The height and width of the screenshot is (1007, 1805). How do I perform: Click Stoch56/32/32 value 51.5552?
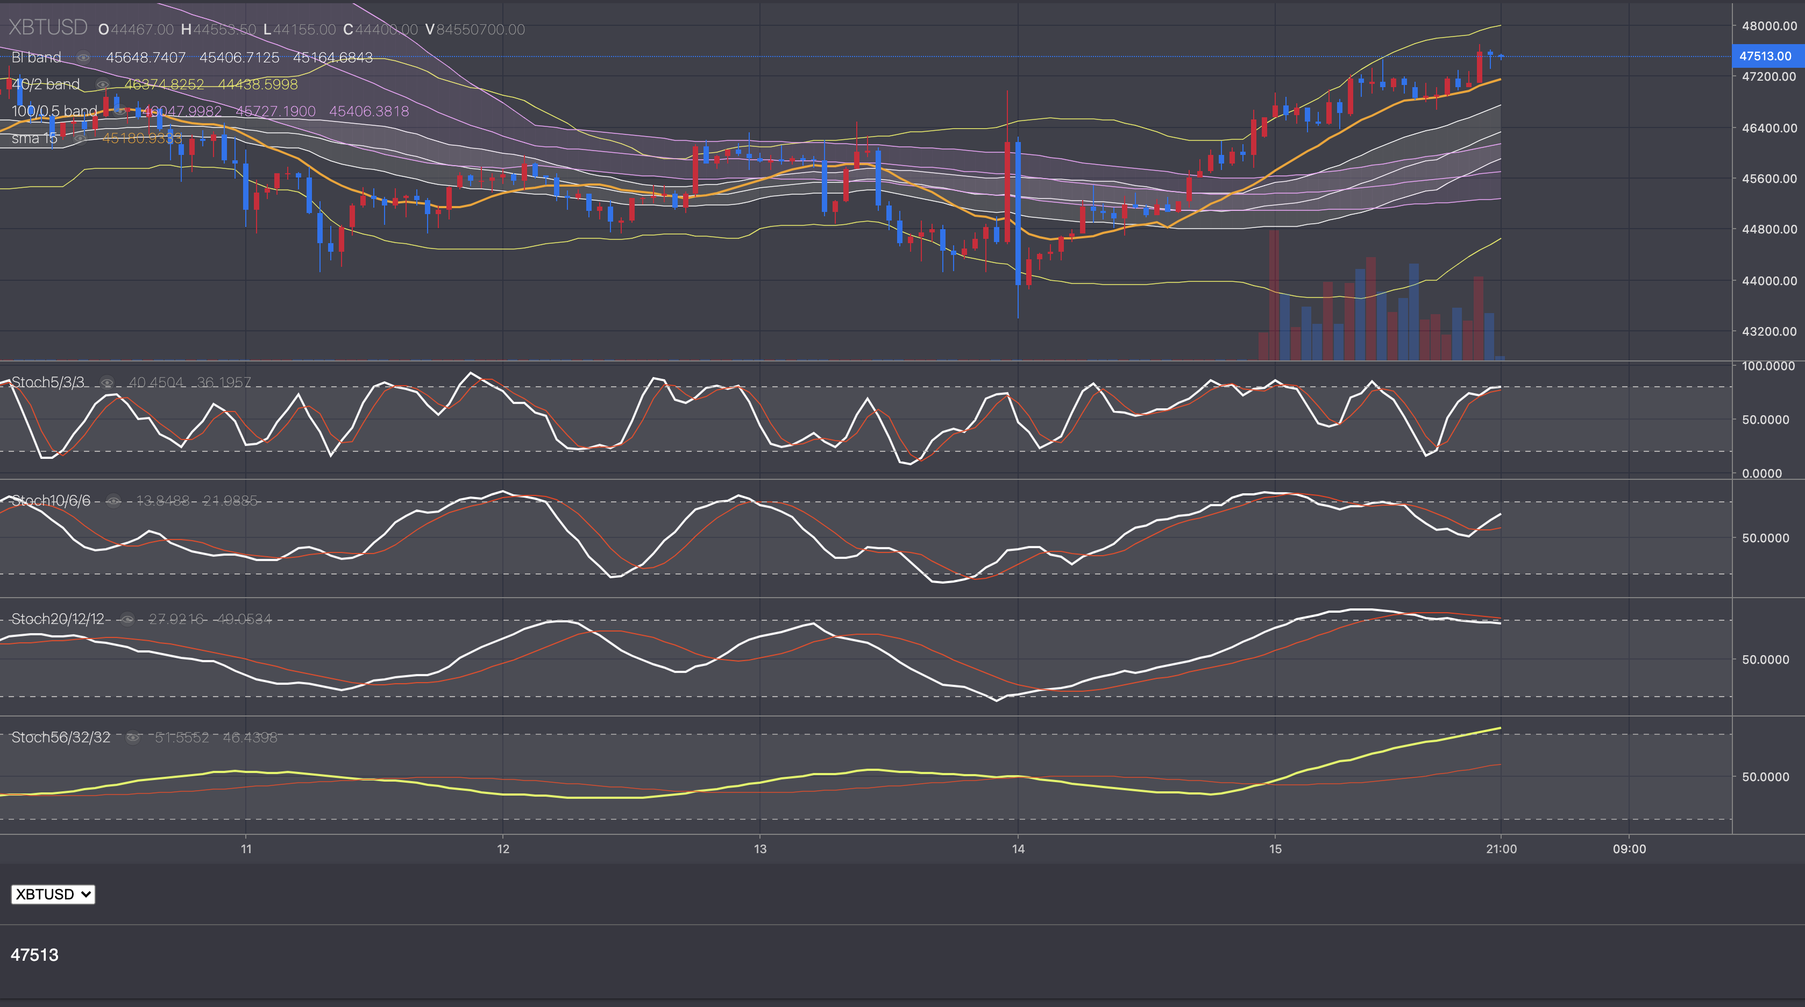tap(182, 738)
